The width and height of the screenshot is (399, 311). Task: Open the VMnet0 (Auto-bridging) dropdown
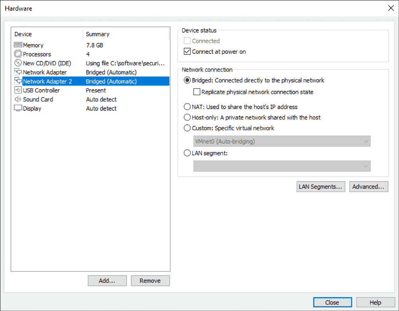[x=282, y=141]
